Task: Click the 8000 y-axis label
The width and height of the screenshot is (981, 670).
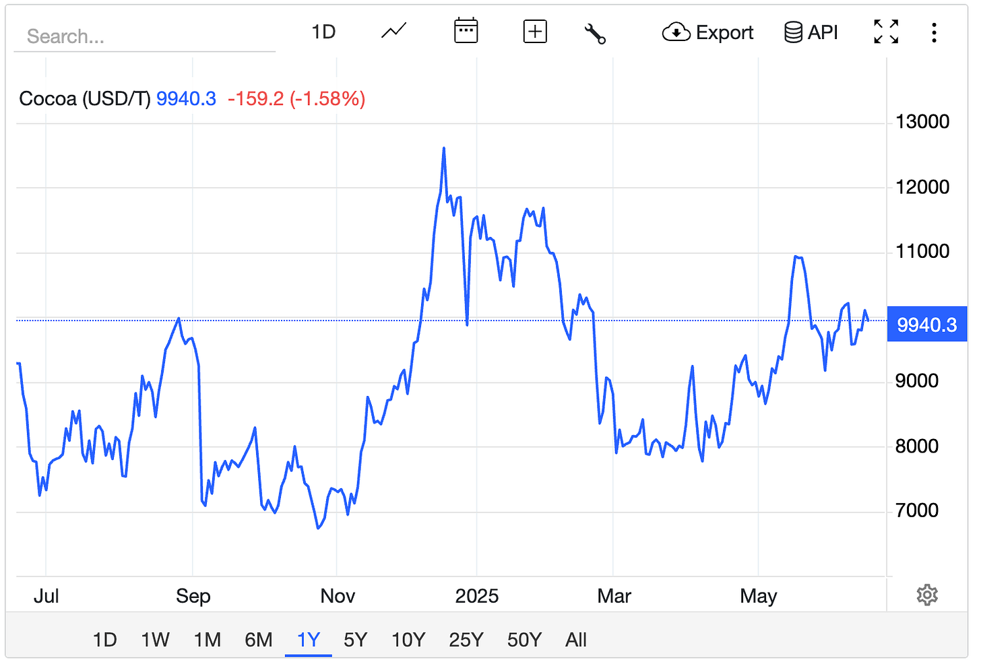Action: coord(917,446)
